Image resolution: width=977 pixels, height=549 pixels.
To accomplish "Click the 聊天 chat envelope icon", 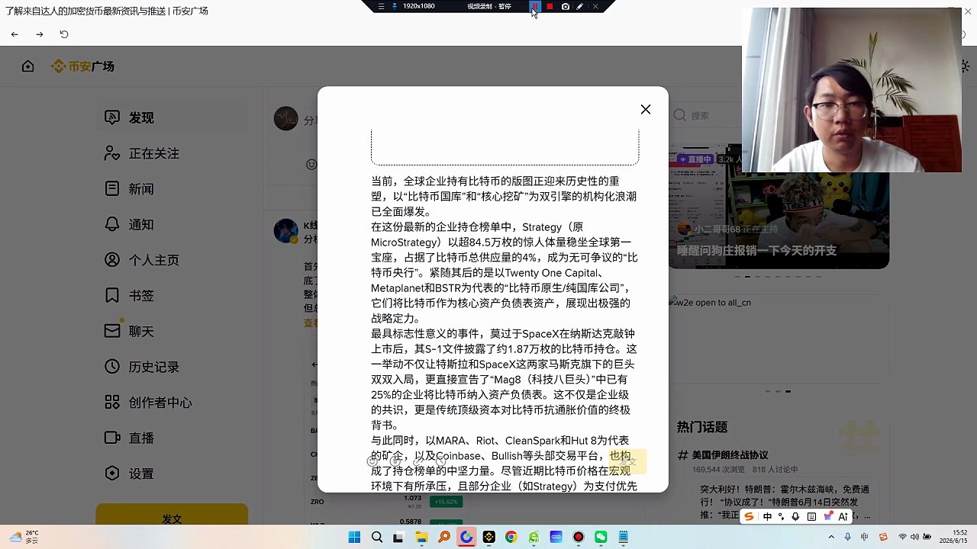I will 112,331.
